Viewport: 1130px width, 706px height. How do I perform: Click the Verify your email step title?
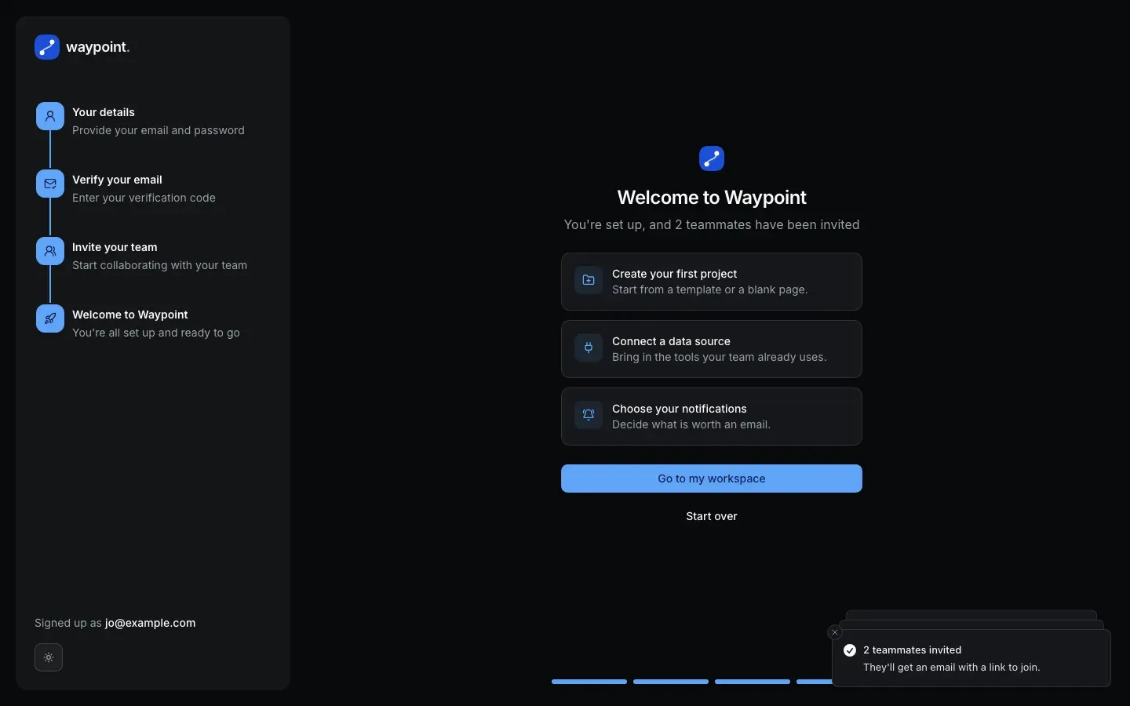tap(117, 180)
